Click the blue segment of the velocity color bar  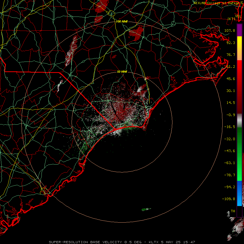(239, 193)
